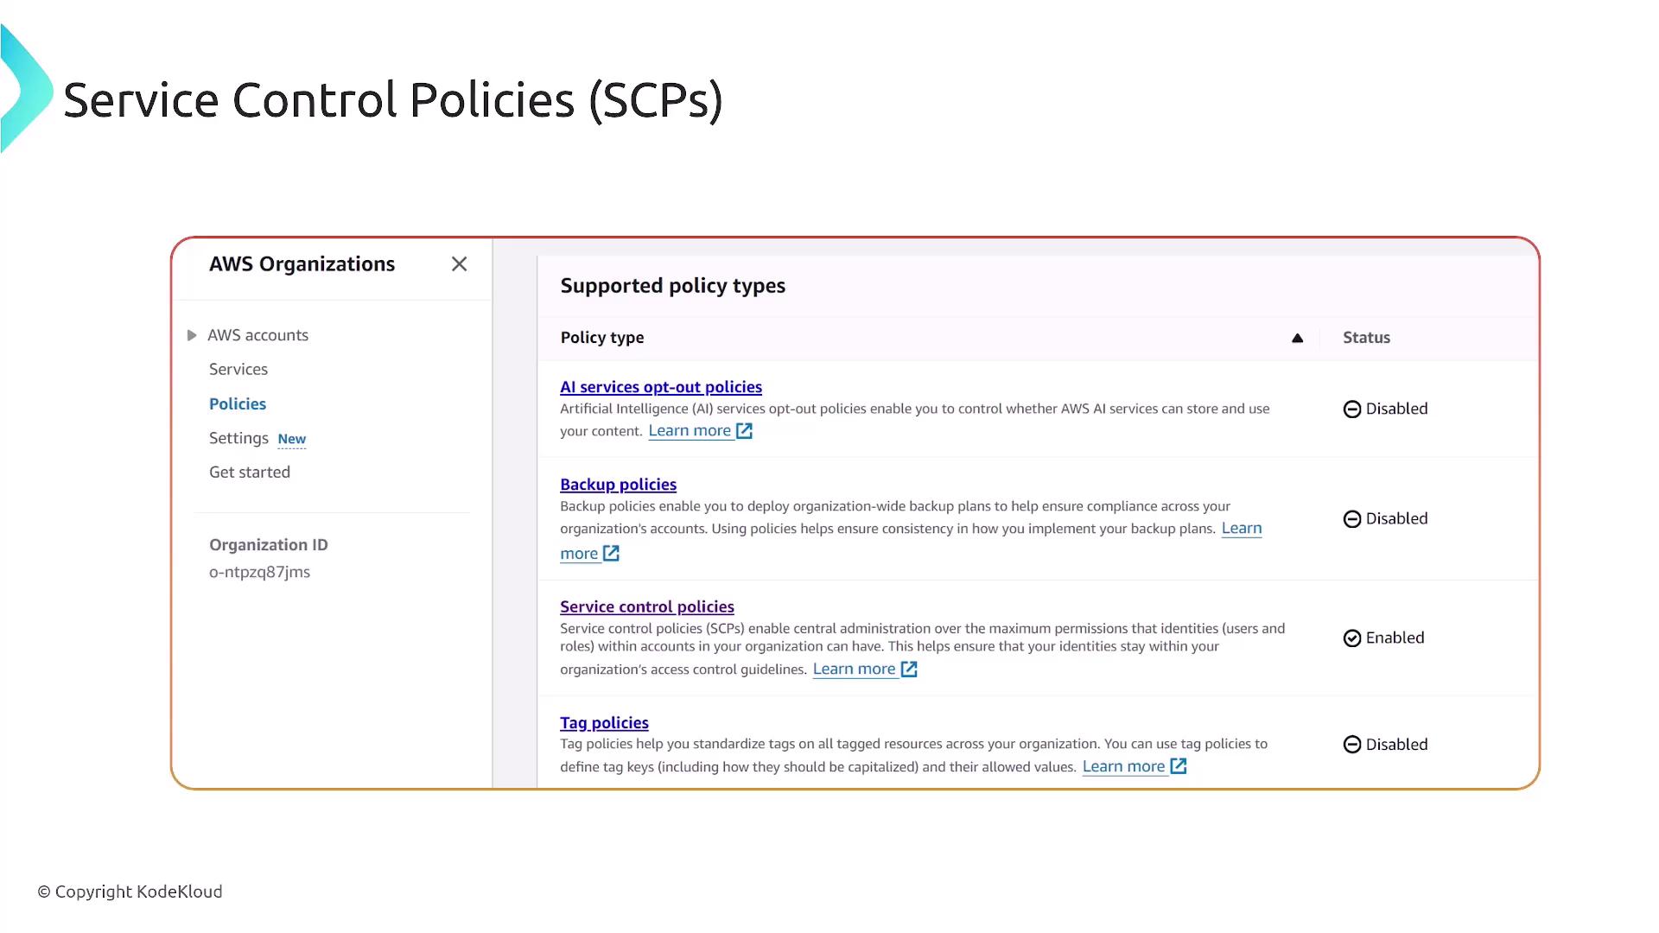The height and width of the screenshot is (933, 1659).
Task: Click external link icon for AI opt-out Learn more
Action: (x=744, y=431)
